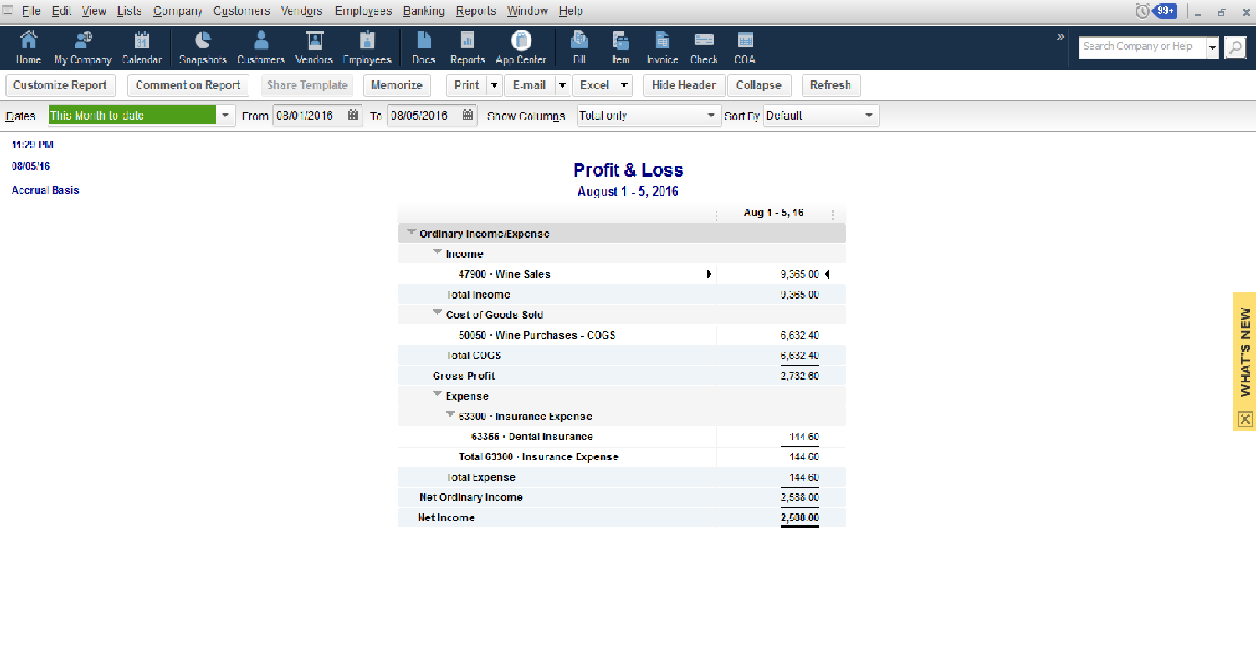Screen dimensions: 1256x665
Task: Open the App Center icon
Action: pos(521,48)
